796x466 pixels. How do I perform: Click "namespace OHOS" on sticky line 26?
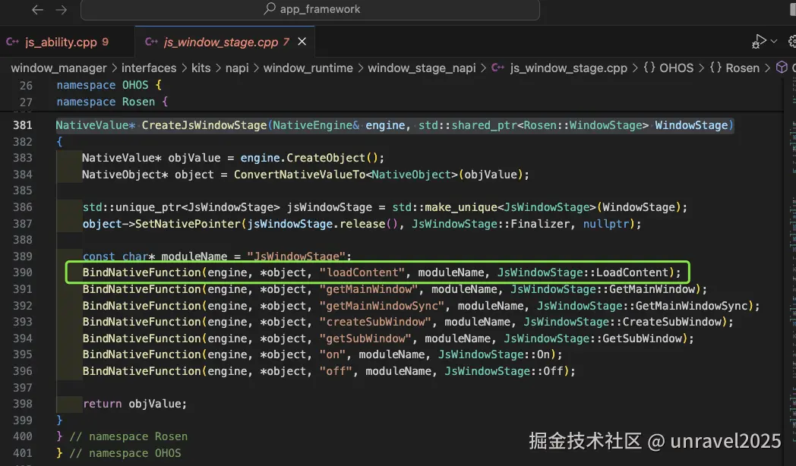click(103, 85)
